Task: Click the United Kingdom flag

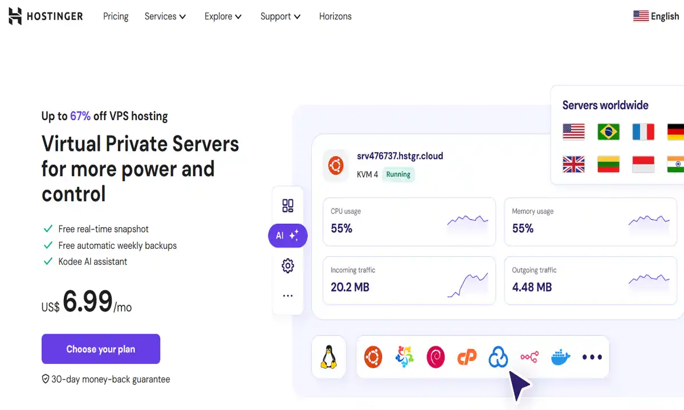Action: click(x=574, y=165)
